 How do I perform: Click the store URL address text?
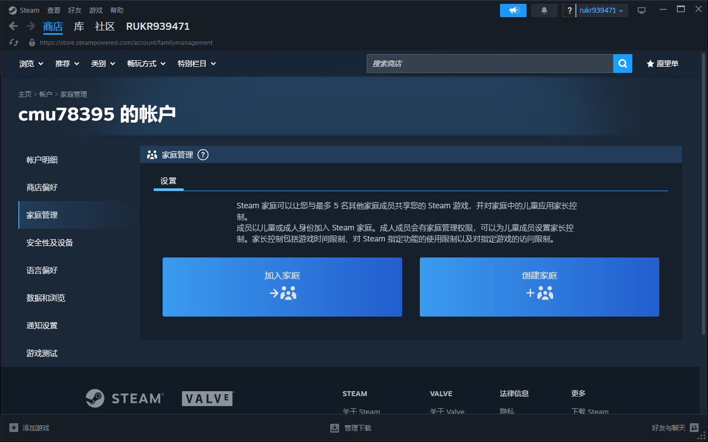click(x=126, y=43)
